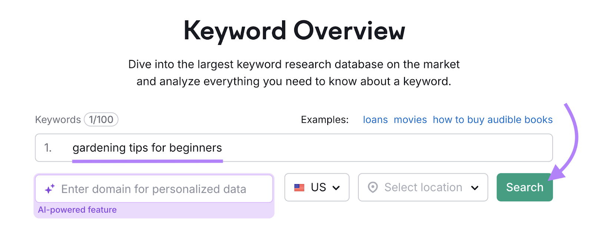Open the how to buy audible books example
Viewport: 593px width, 239px height.
pyautogui.click(x=492, y=119)
